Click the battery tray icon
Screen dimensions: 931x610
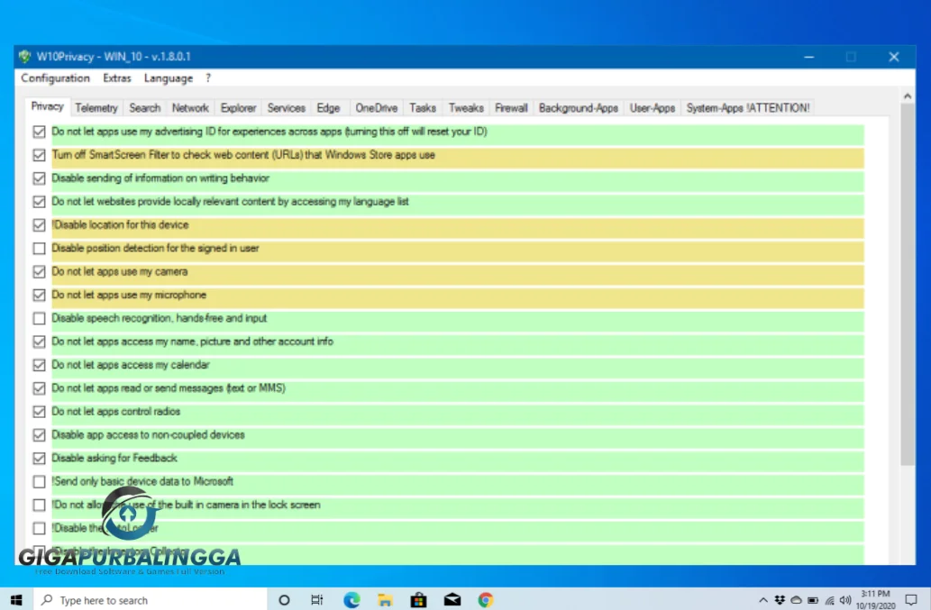click(813, 600)
